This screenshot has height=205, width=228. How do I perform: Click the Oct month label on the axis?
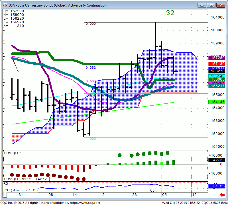pyautogui.click(x=153, y=190)
